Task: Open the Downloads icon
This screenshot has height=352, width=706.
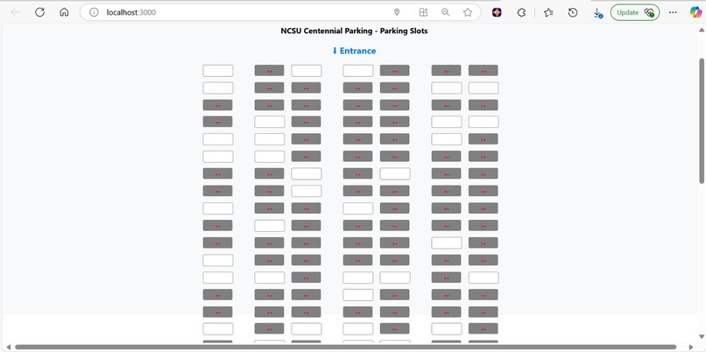Action: point(597,13)
